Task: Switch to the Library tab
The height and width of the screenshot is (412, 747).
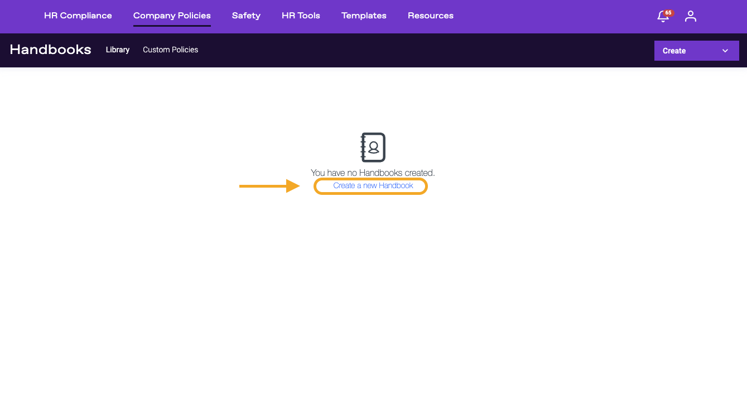Action: click(x=118, y=50)
